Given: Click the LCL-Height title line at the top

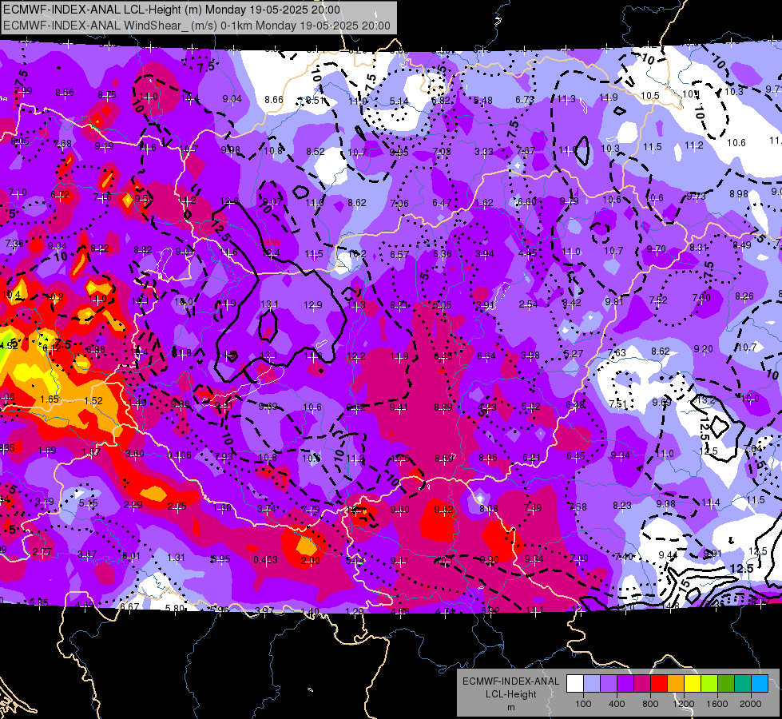Looking at the screenshot, I should (x=172, y=10).
